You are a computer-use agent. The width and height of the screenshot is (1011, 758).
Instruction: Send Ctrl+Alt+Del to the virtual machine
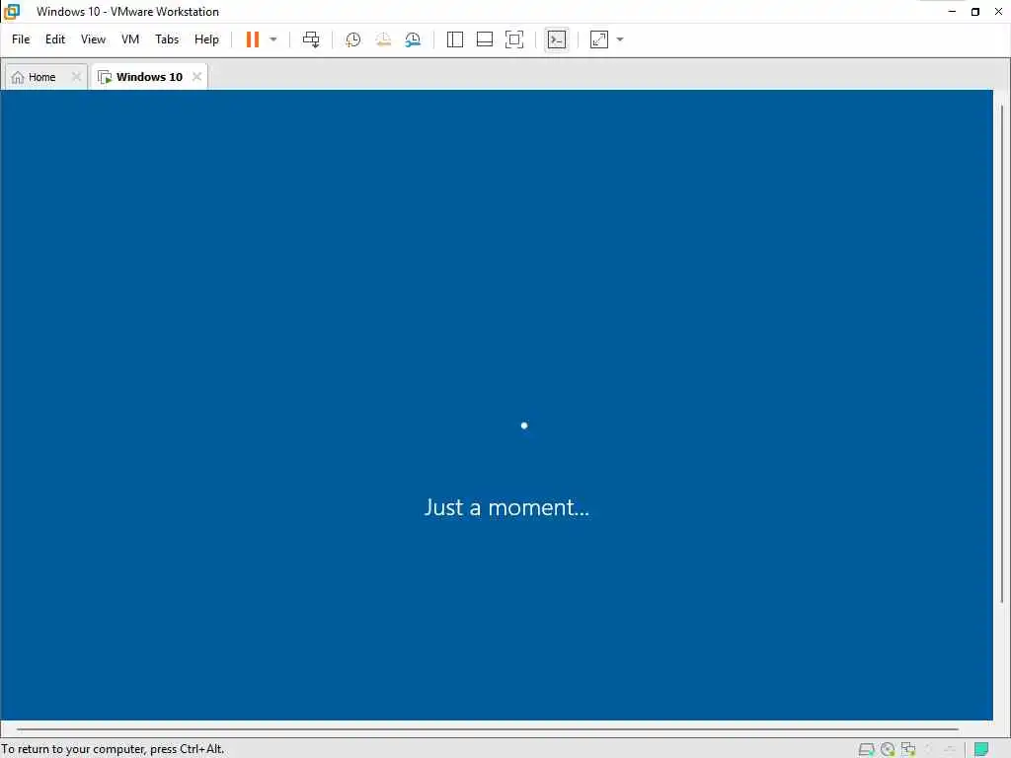pyautogui.click(x=311, y=39)
